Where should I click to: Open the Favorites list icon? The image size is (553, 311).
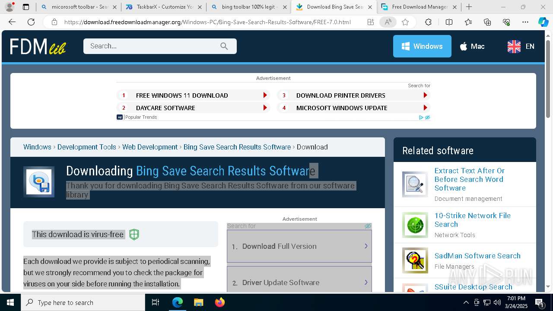(468, 22)
